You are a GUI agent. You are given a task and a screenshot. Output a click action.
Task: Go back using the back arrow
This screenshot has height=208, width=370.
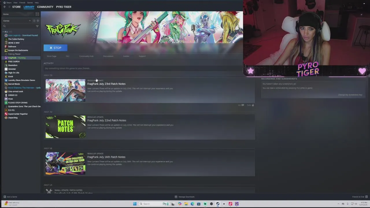click(x=5, y=7)
